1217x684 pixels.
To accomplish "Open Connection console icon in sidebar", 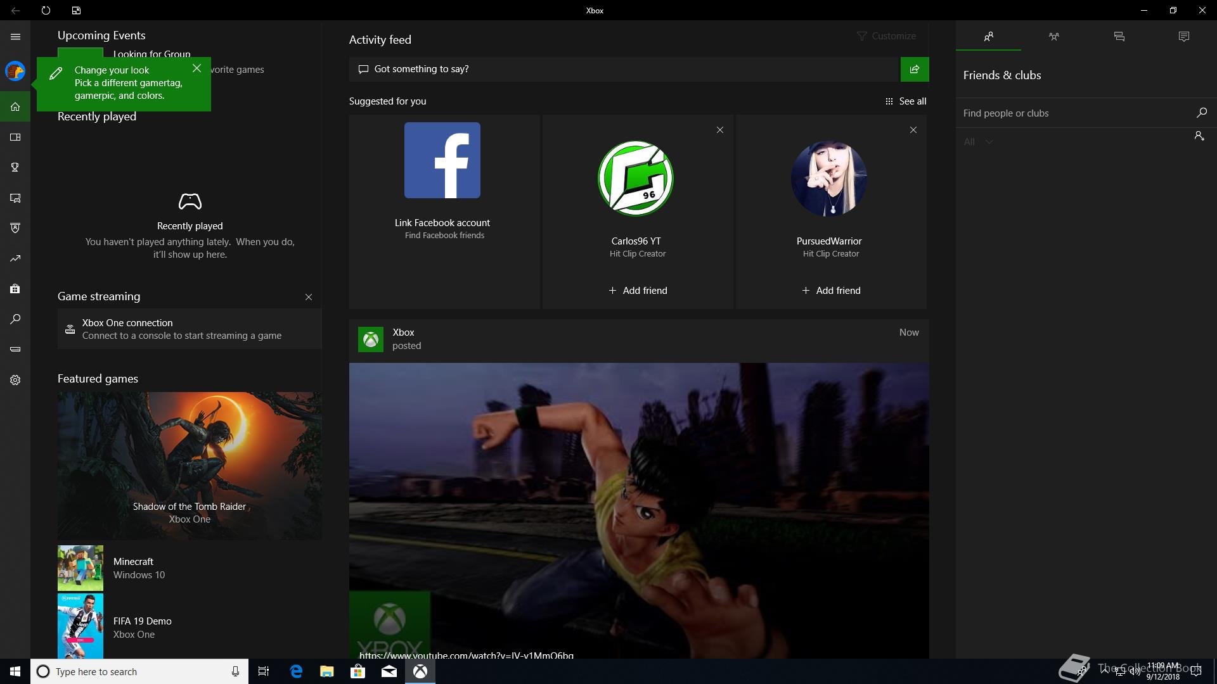I will click(x=15, y=349).
